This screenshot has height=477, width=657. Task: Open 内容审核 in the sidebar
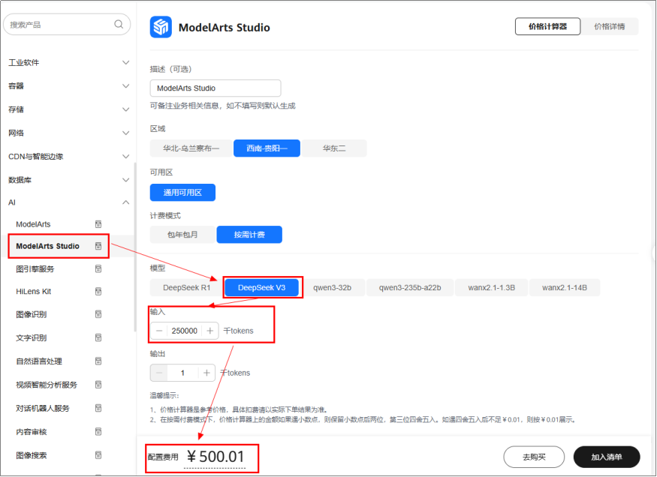tap(32, 432)
